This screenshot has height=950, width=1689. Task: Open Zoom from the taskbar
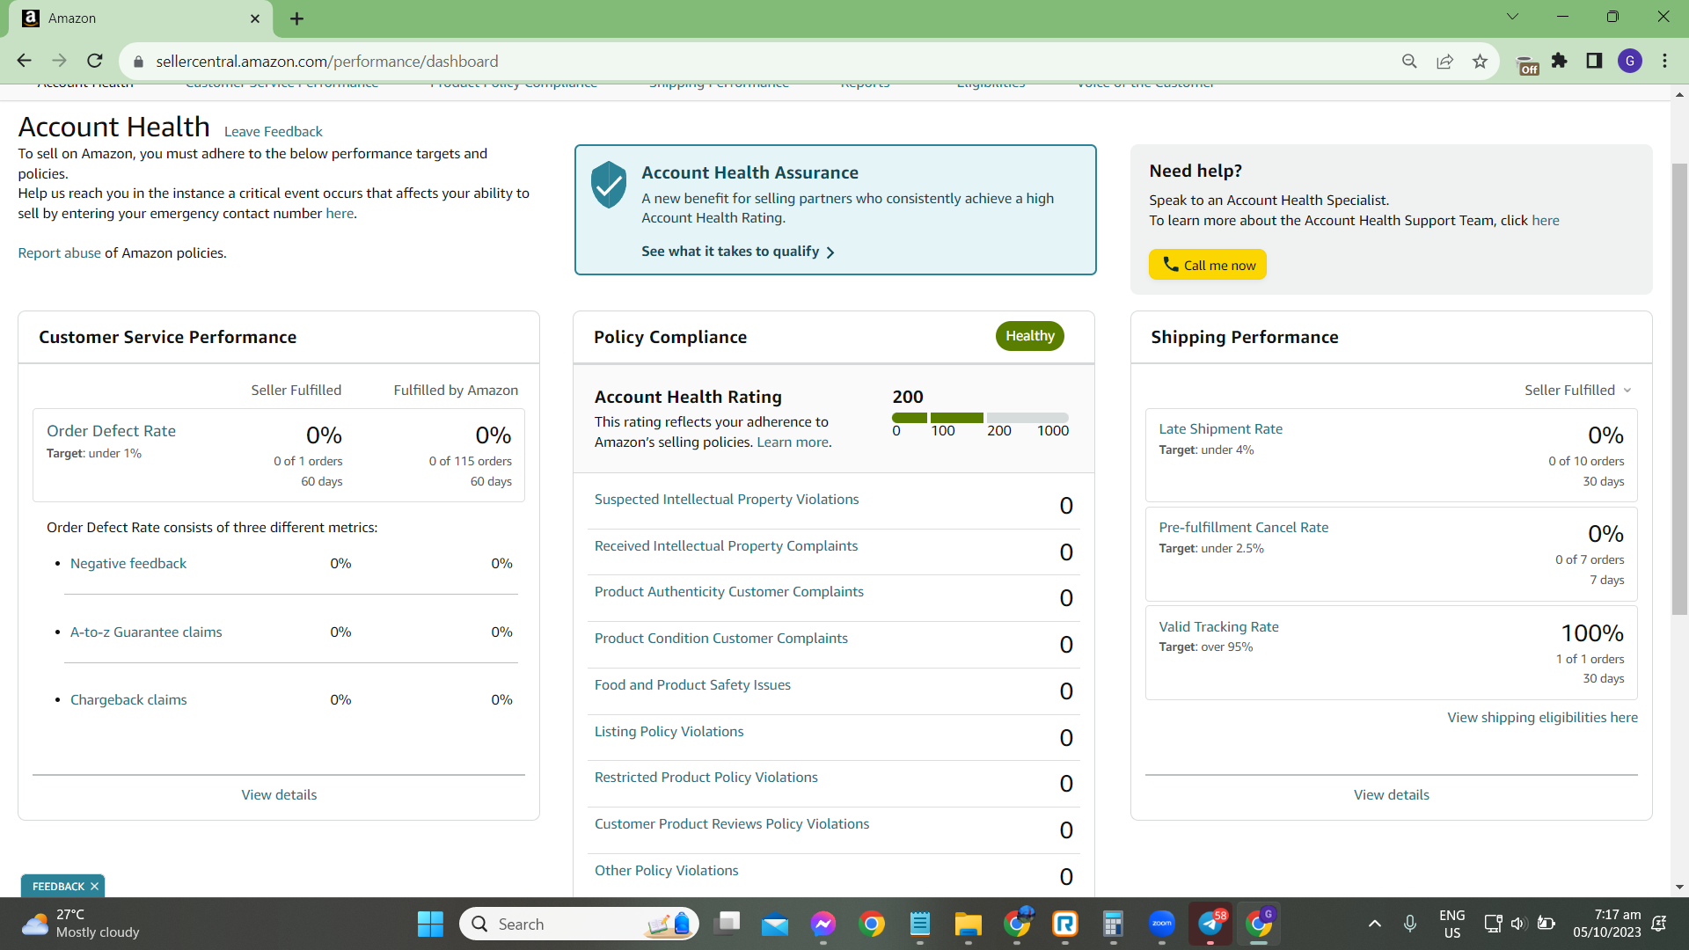(x=1162, y=924)
